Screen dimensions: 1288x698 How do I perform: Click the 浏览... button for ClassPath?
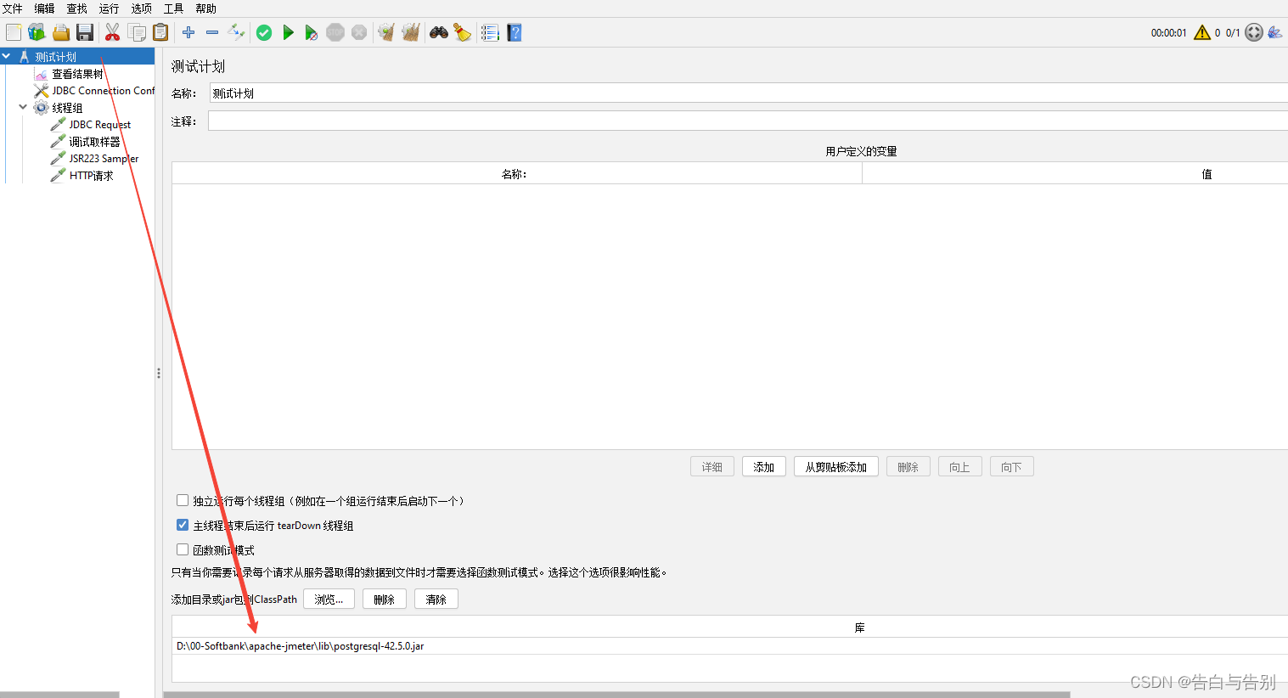[329, 598]
